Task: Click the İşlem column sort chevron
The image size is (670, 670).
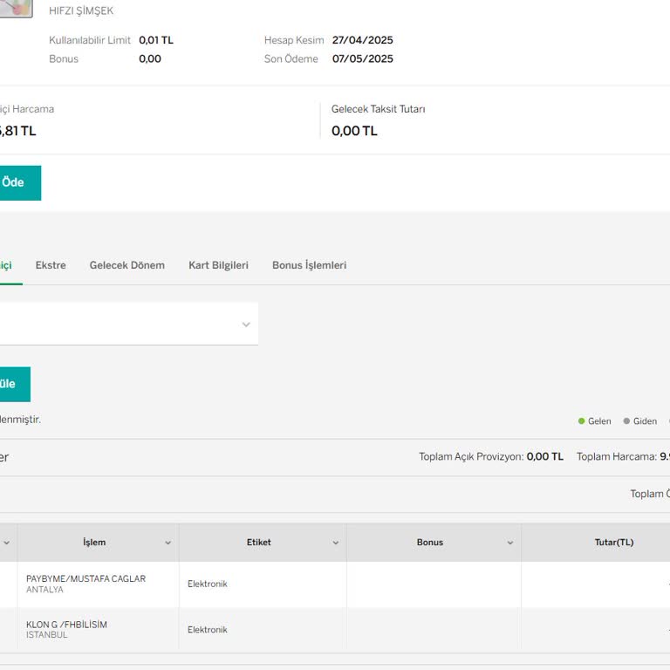Action: (x=168, y=543)
